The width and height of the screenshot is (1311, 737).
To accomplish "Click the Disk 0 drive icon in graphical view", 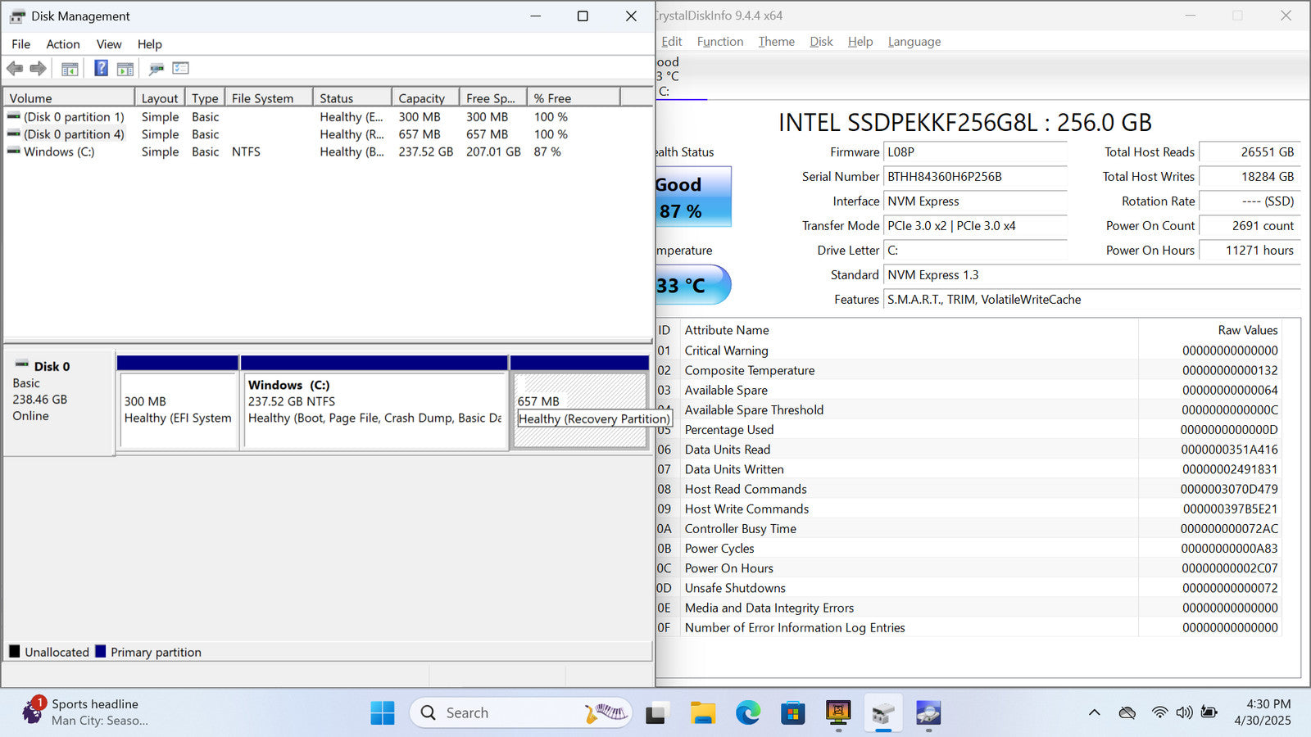I will 22,364.
